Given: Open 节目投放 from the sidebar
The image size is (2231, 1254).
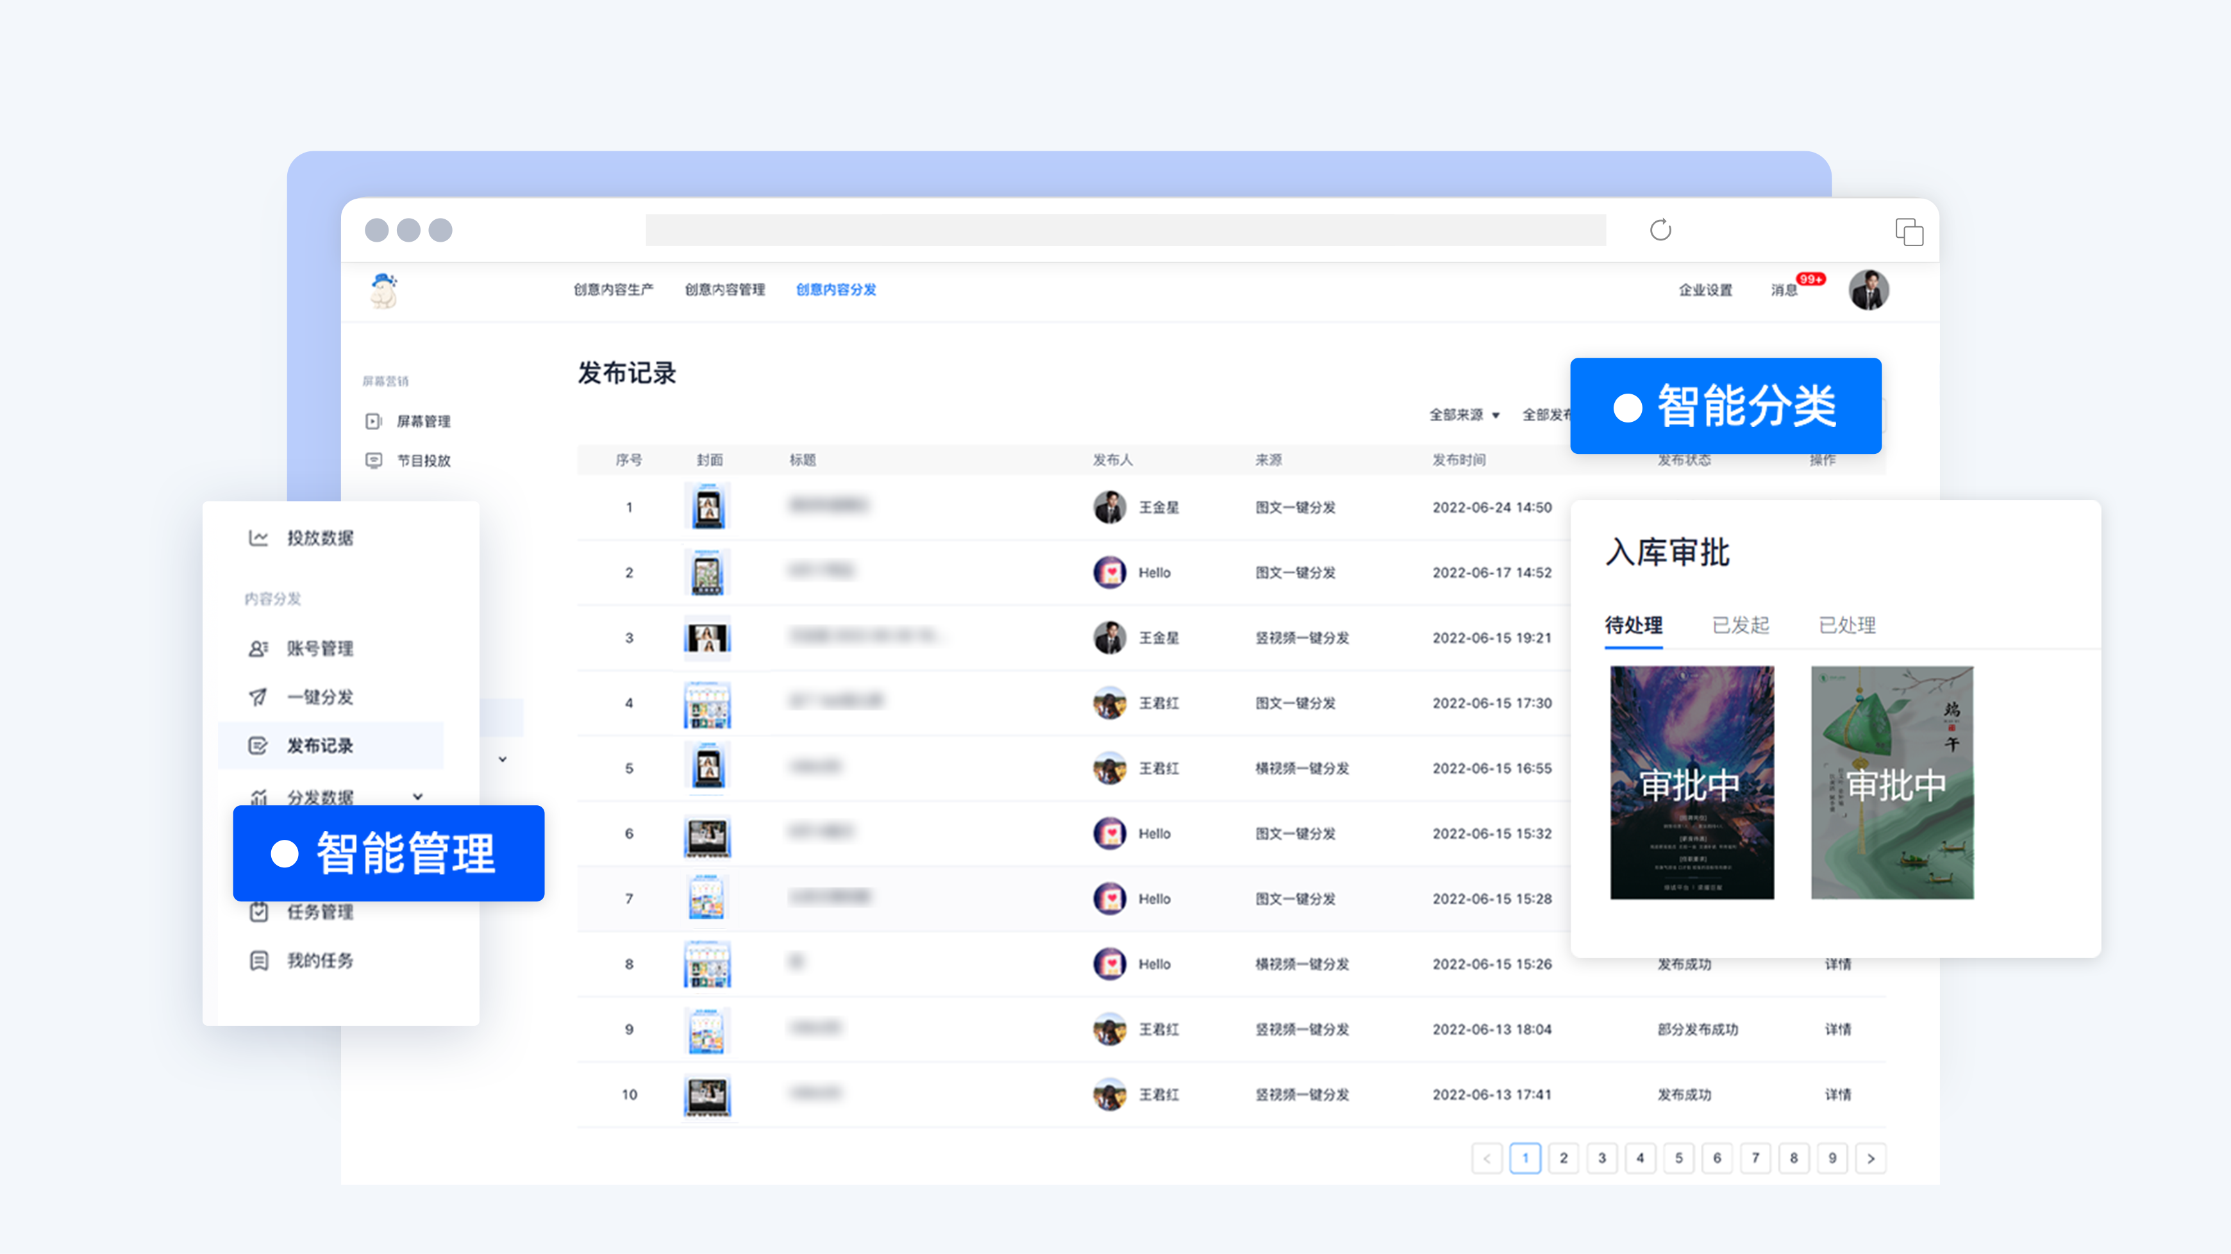Looking at the screenshot, I should 422,461.
